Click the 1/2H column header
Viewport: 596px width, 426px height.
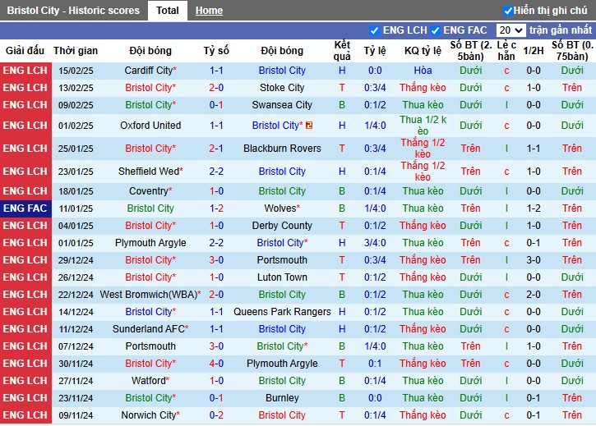tap(534, 51)
